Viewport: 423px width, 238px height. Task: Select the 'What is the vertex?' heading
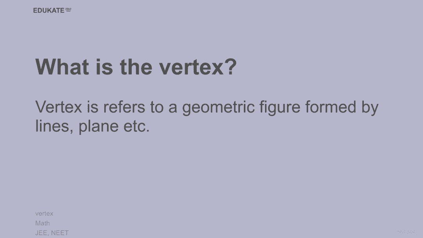(136, 67)
